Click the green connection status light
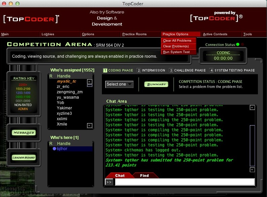 (238, 44)
